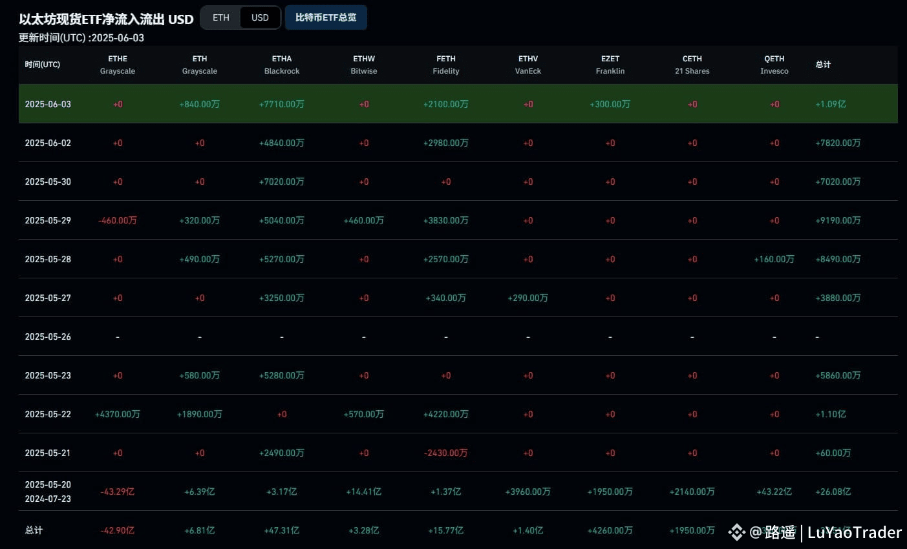
Task: Click the +5860.00万 total value
Action: [x=838, y=375]
